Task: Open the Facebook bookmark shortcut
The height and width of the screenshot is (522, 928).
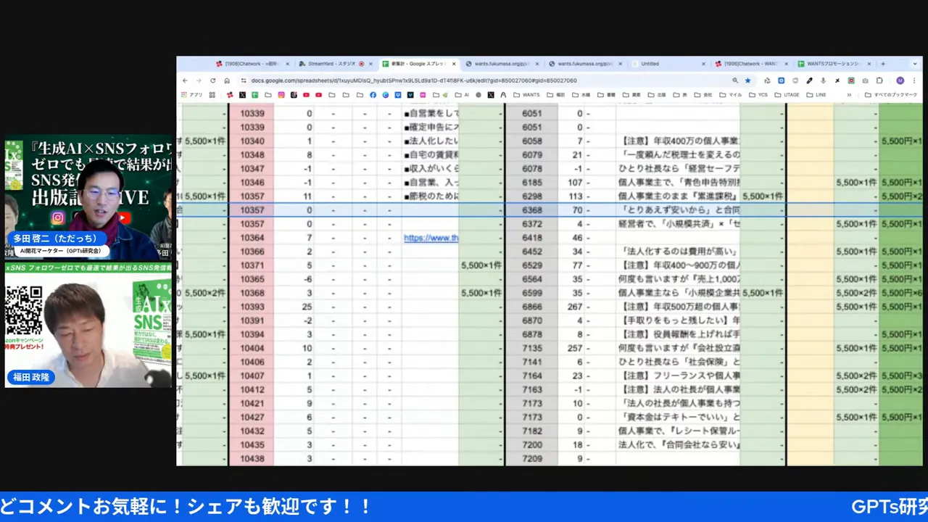Action: [372, 94]
